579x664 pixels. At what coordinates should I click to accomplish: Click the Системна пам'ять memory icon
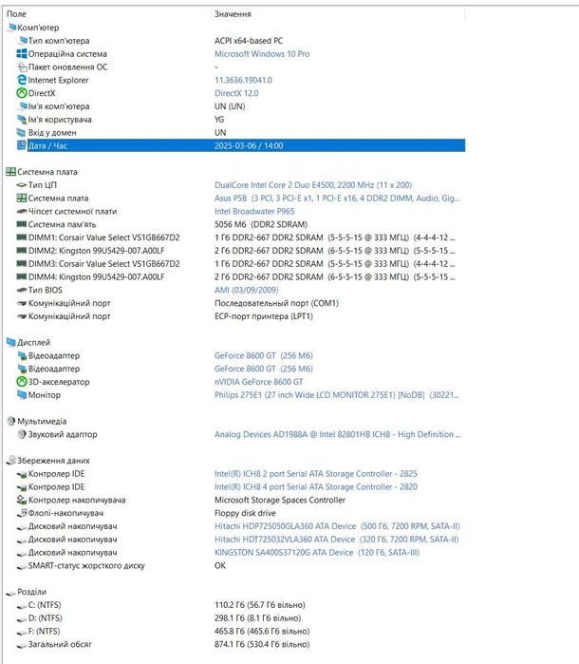(x=22, y=224)
